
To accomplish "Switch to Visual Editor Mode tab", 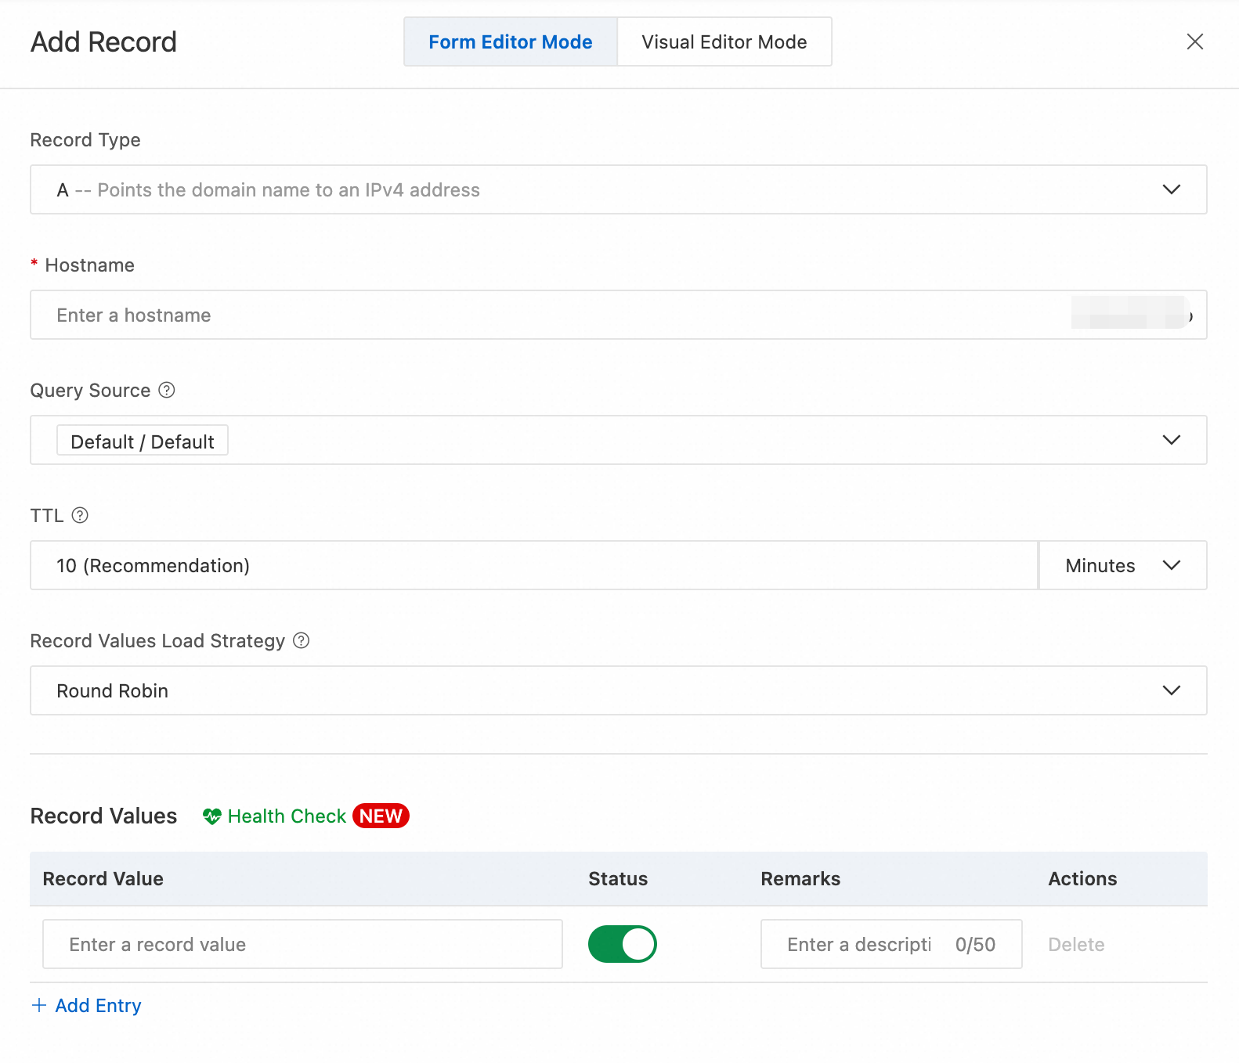I will click(724, 41).
